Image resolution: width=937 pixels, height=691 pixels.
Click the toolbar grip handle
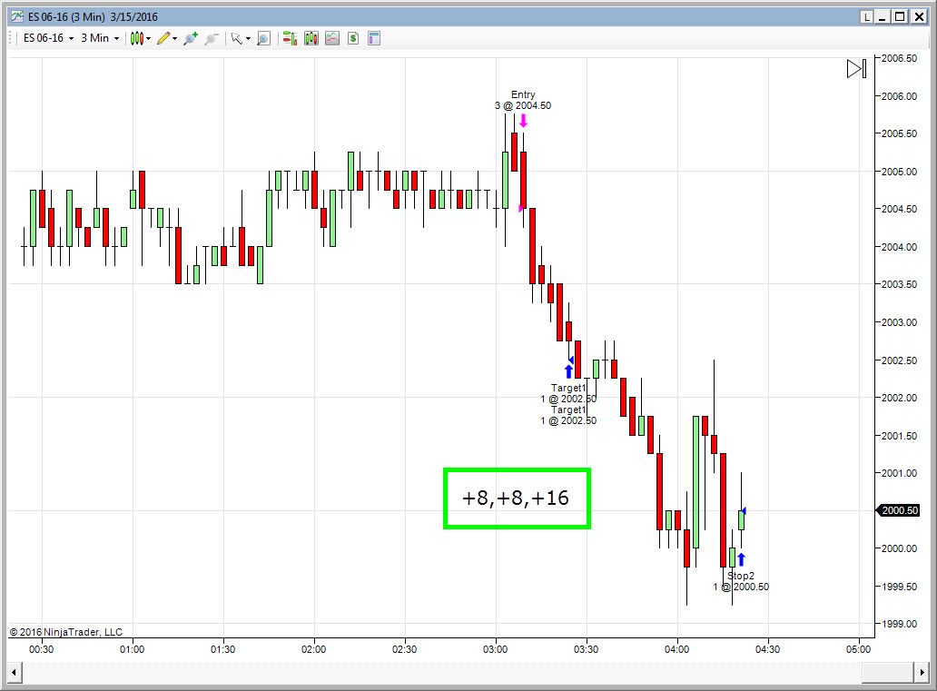(12, 38)
